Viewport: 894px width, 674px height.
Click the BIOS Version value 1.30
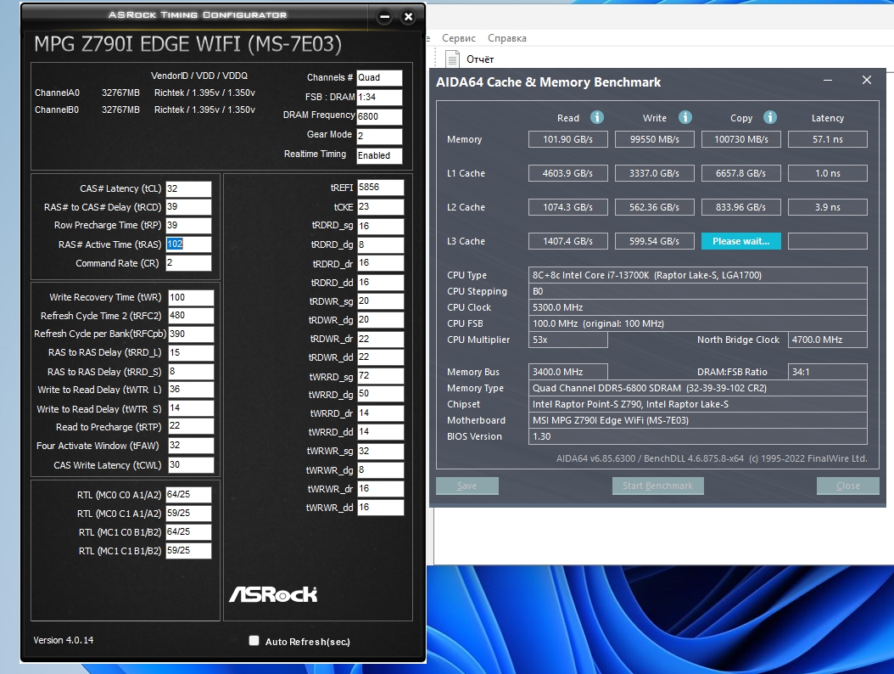[698, 436]
